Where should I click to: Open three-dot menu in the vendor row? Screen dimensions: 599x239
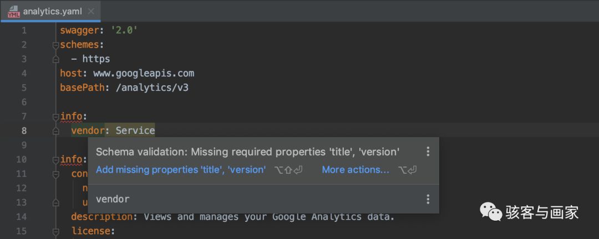click(x=428, y=199)
